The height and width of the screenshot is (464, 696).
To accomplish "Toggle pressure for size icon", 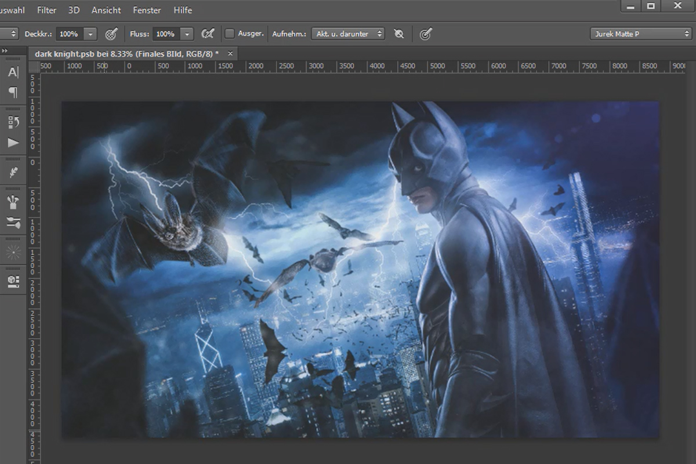I will 426,34.
